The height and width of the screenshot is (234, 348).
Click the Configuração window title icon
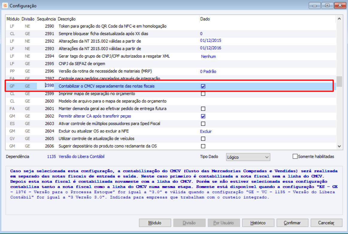[5, 5]
